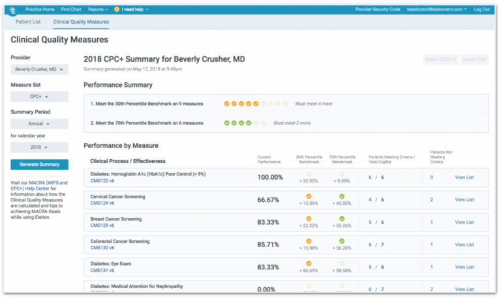Open the Provider dropdown showing Beverly Crusher, MD
This screenshot has height=298, width=501.
pos(39,69)
